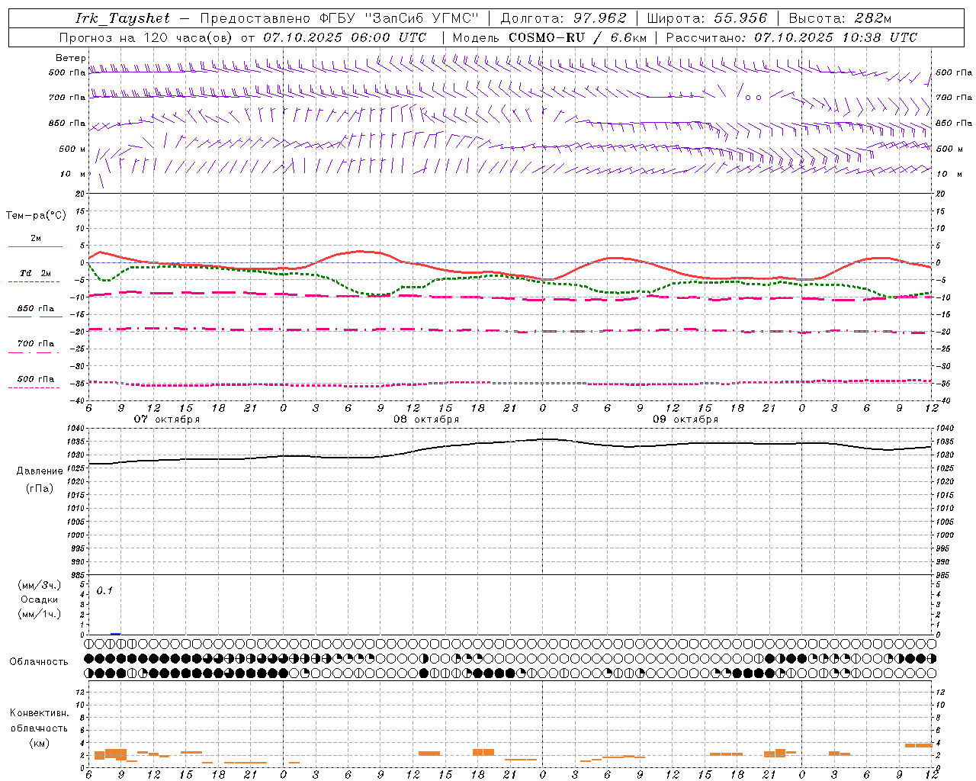
Task: Click the two calm-wind circles at 700 гПа
Action: [x=753, y=98]
